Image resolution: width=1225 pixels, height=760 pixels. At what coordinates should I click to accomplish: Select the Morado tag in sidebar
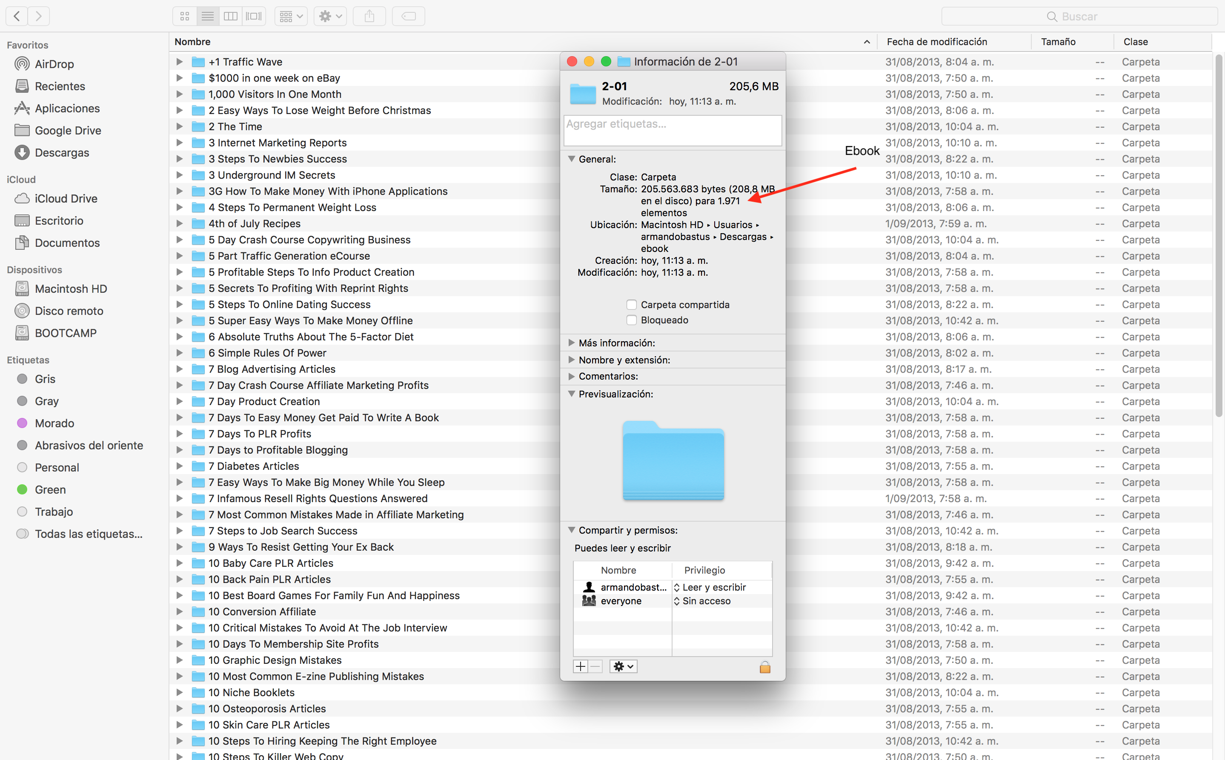tap(54, 423)
